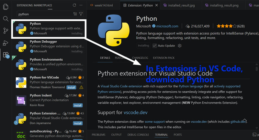Image resolution: width=259 pixels, height=140 pixels.
Task: Close the Extension: Python tab
Action: point(156,5)
